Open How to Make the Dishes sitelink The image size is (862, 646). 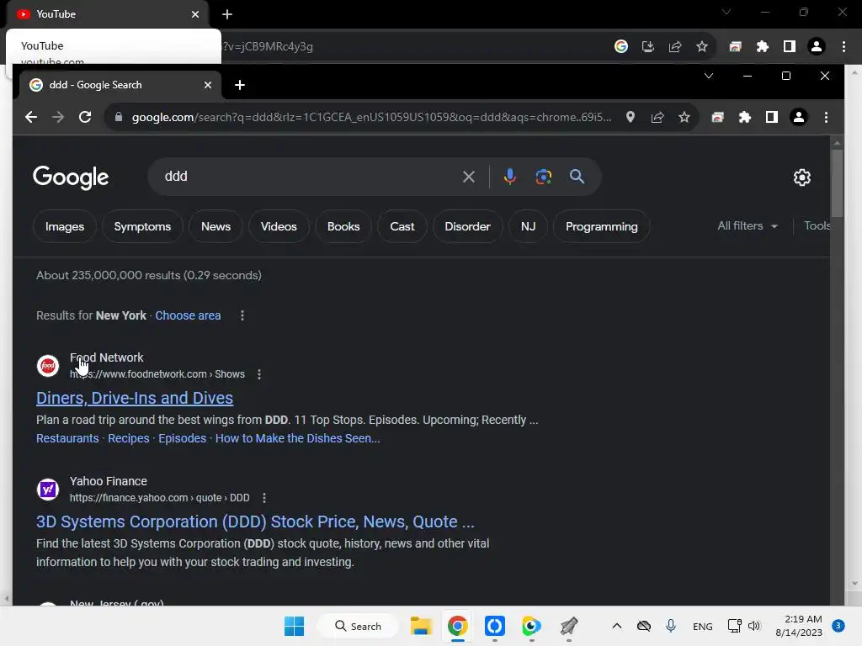[x=297, y=438]
